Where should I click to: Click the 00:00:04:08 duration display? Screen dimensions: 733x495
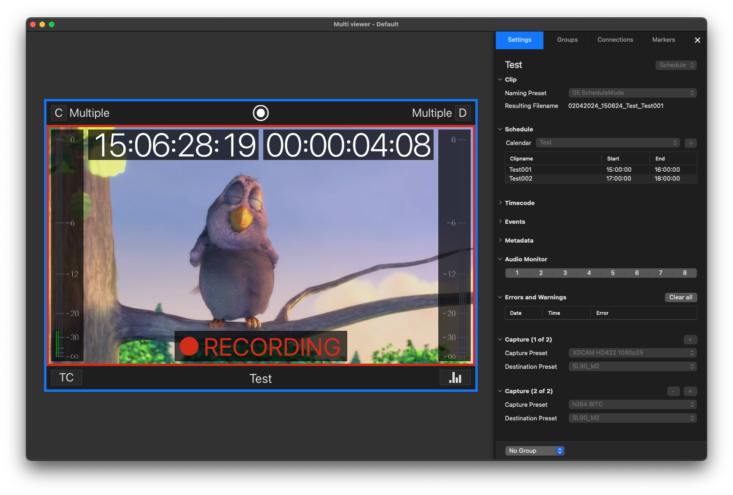(x=348, y=145)
